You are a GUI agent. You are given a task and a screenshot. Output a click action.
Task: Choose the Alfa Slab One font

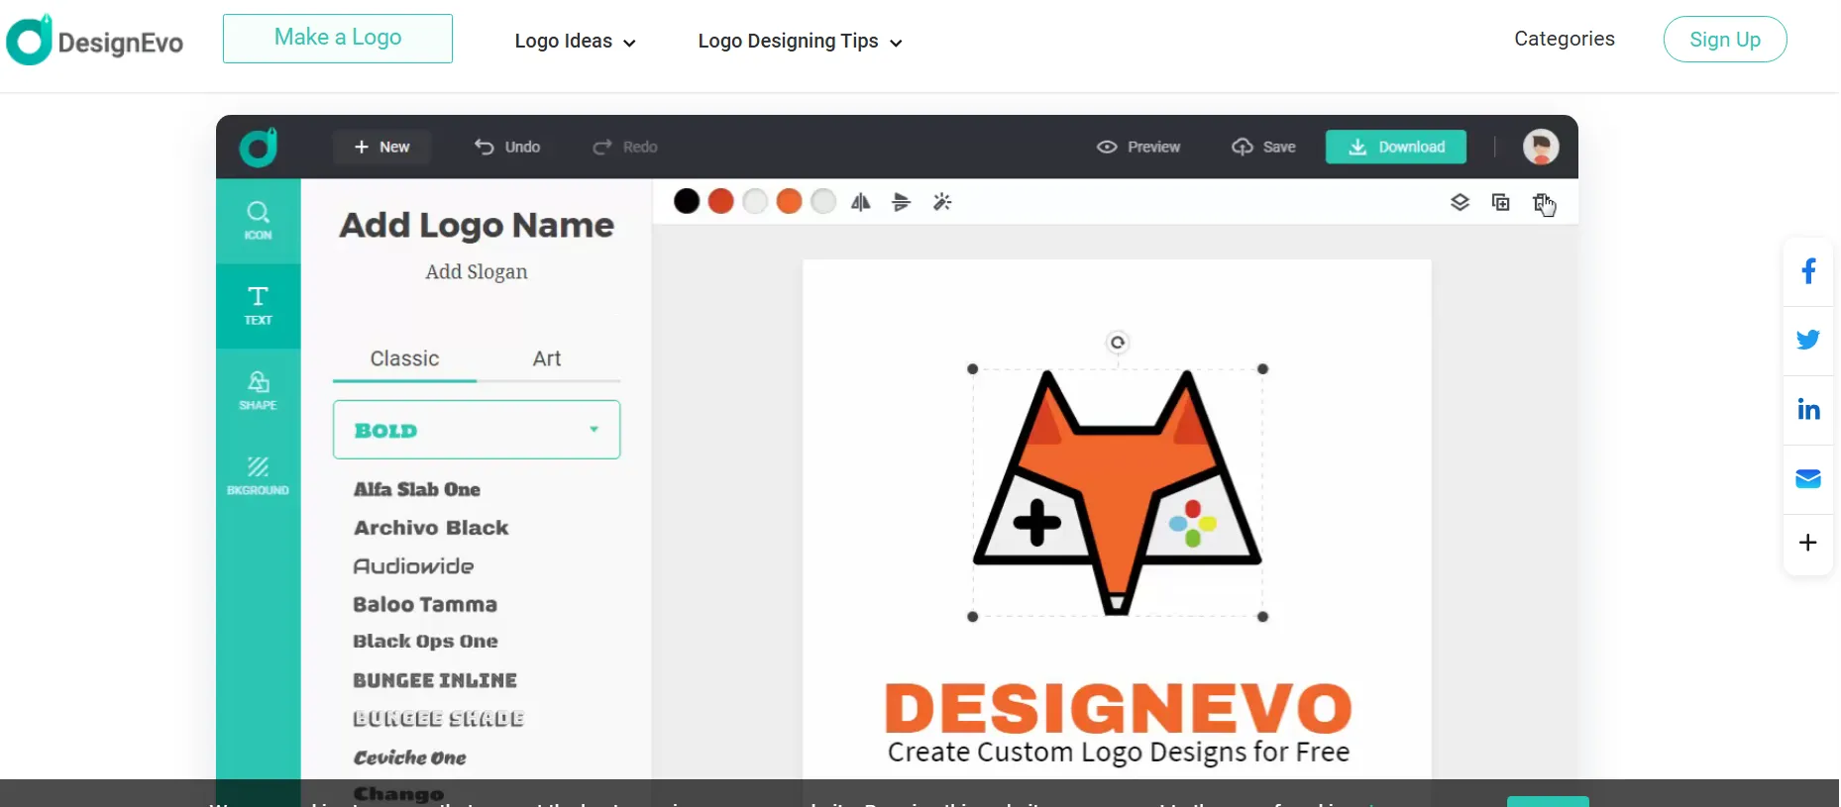click(x=417, y=489)
